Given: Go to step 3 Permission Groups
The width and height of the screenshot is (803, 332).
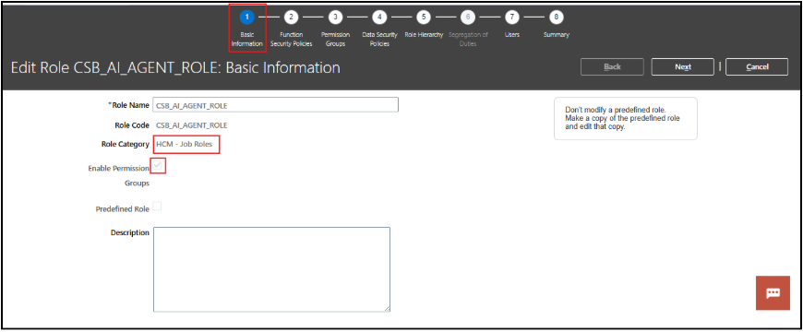Looking at the screenshot, I should [x=335, y=18].
